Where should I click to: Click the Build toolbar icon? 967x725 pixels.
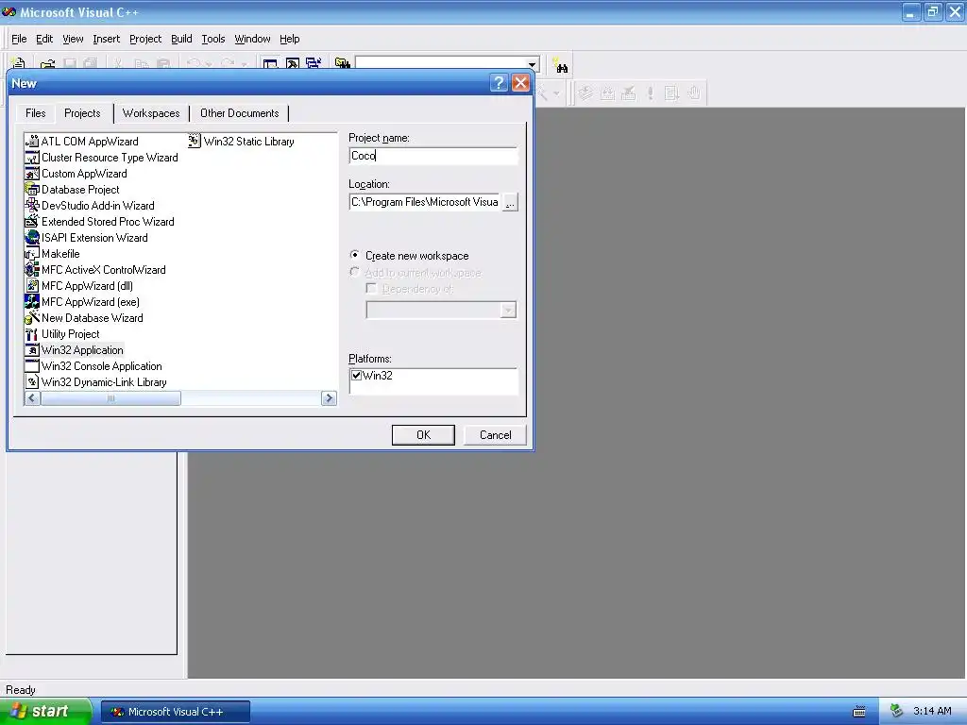click(607, 93)
